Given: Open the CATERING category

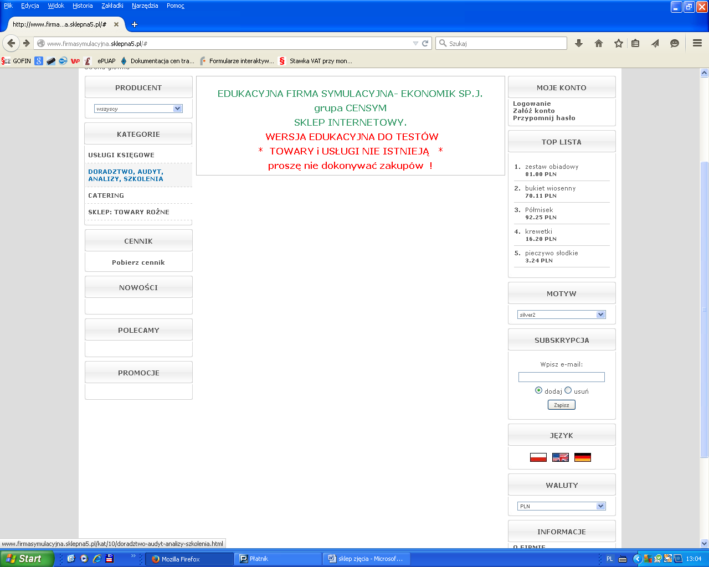Looking at the screenshot, I should (x=106, y=195).
